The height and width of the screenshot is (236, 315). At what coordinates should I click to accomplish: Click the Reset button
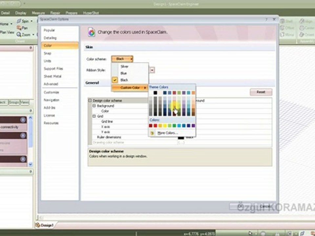click(x=261, y=92)
